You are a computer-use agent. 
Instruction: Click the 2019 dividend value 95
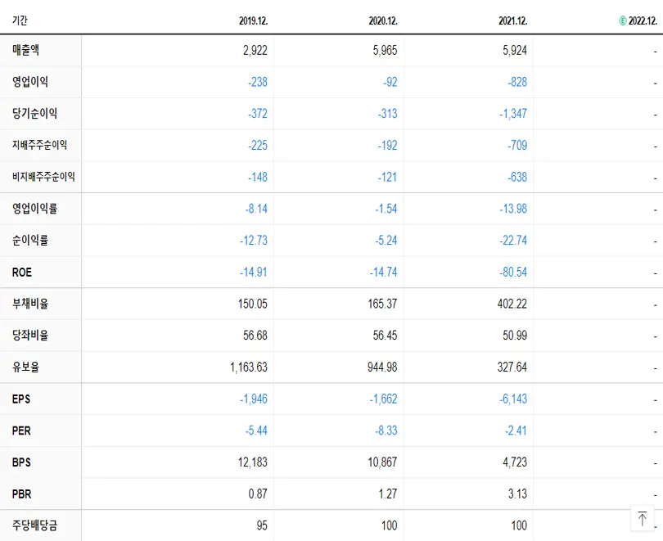(262, 525)
